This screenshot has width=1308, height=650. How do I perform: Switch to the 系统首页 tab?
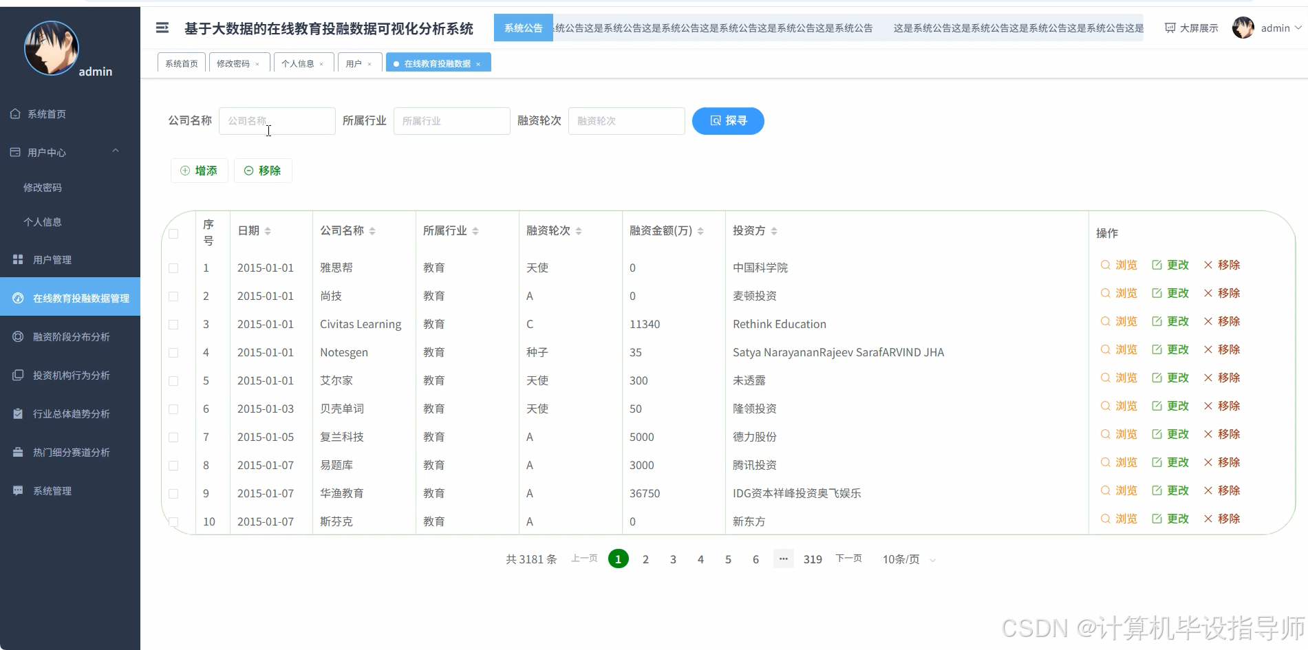tap(182, 63)
